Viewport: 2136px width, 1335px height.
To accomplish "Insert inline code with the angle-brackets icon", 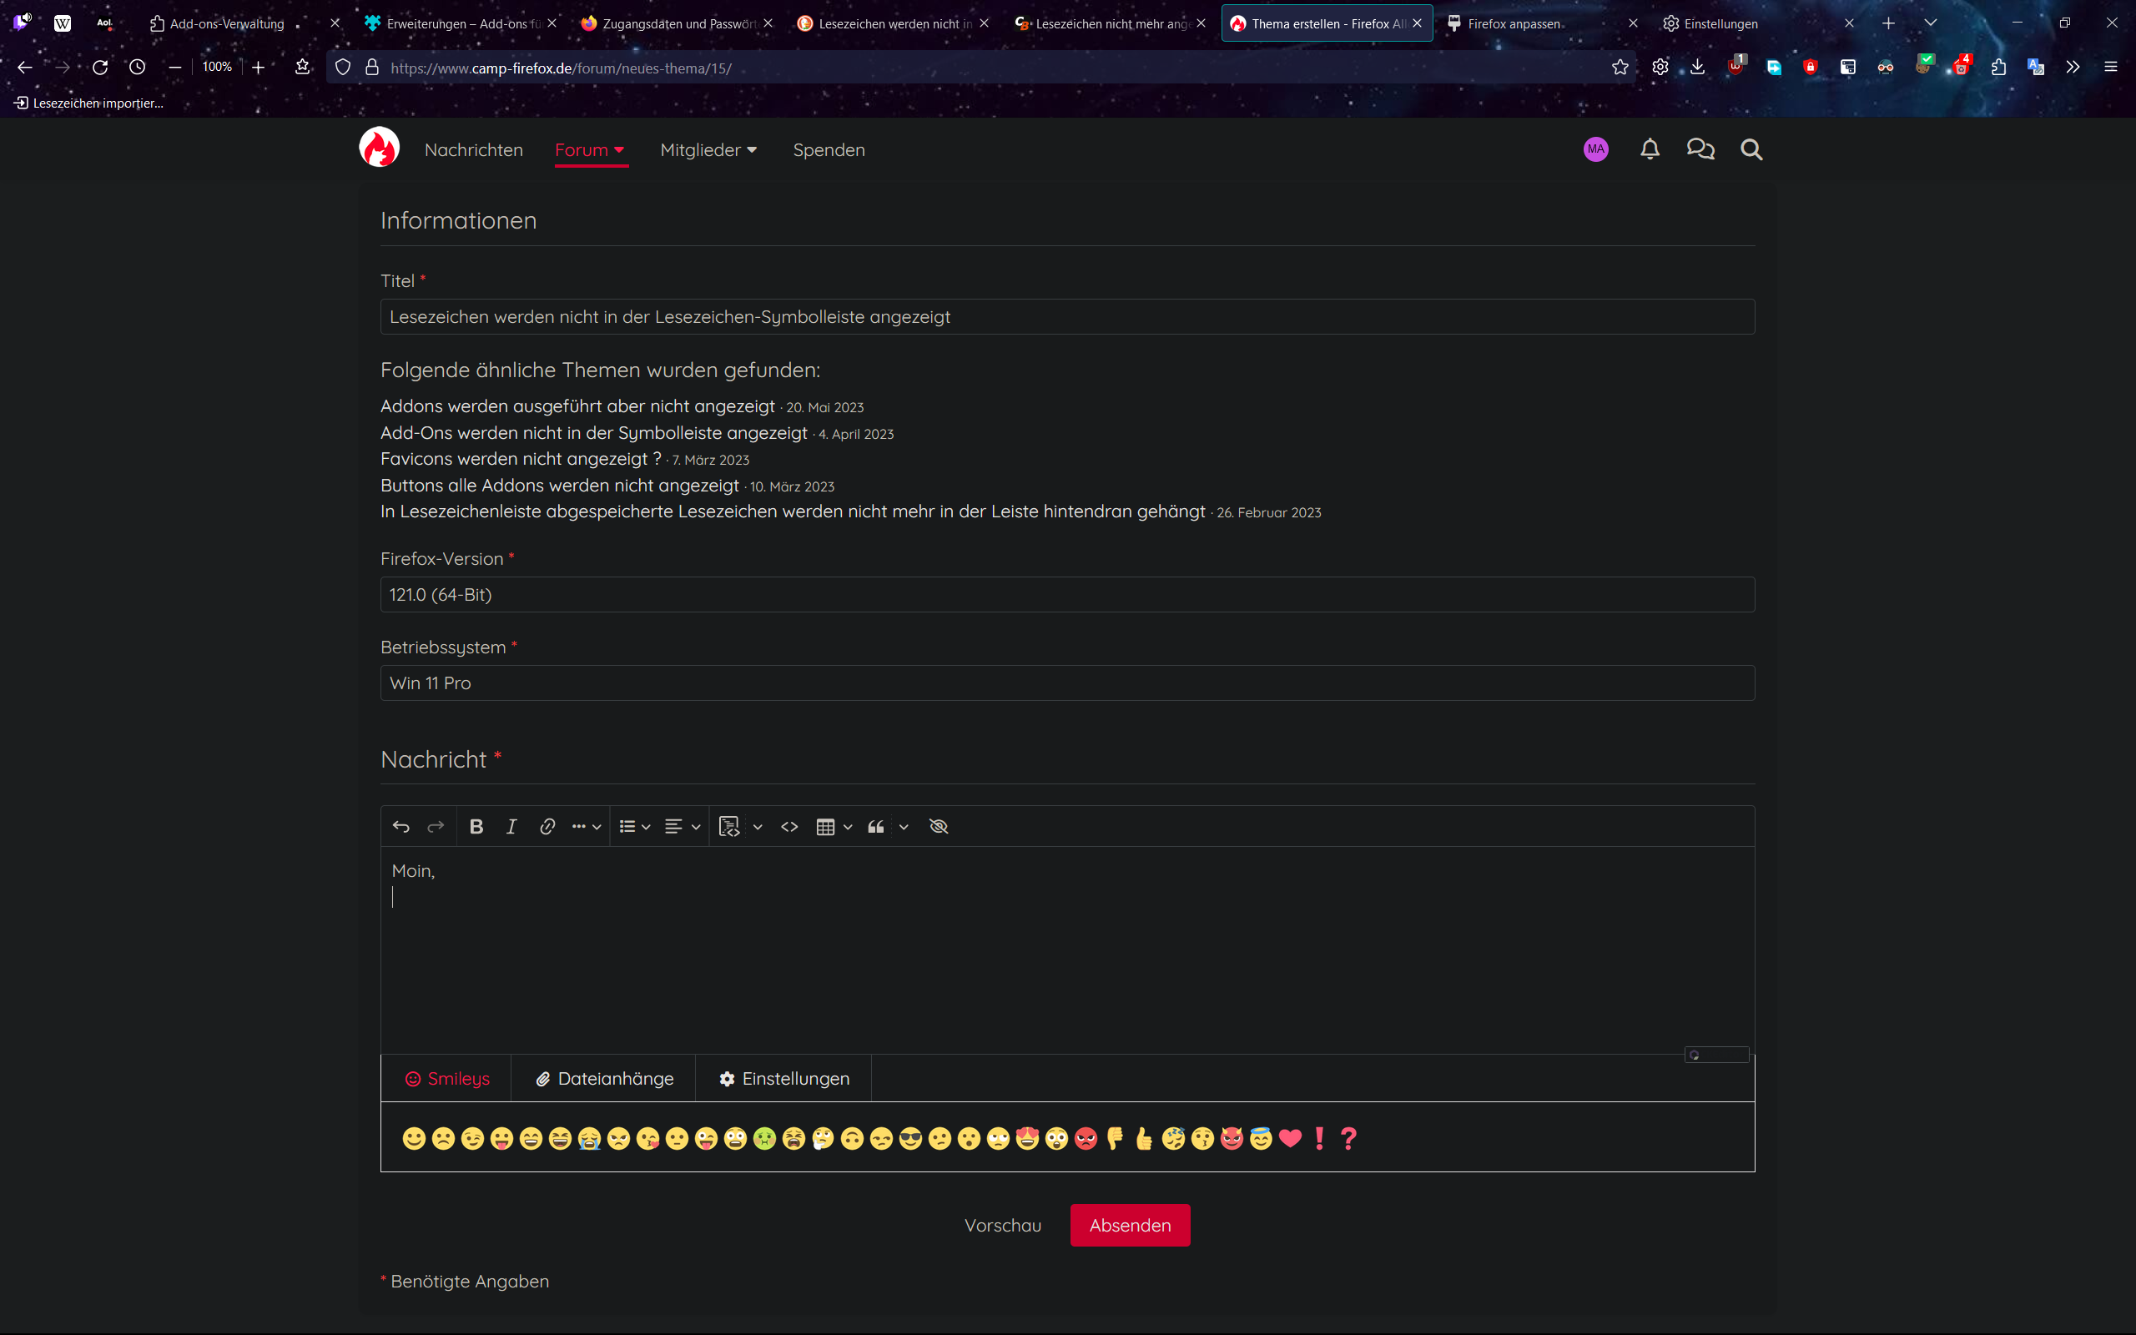I will click(x=789, y=826).
